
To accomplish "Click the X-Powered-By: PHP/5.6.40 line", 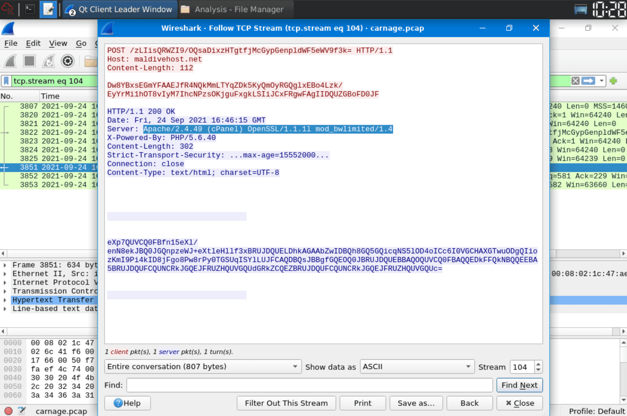I will [x=162, y=138].
